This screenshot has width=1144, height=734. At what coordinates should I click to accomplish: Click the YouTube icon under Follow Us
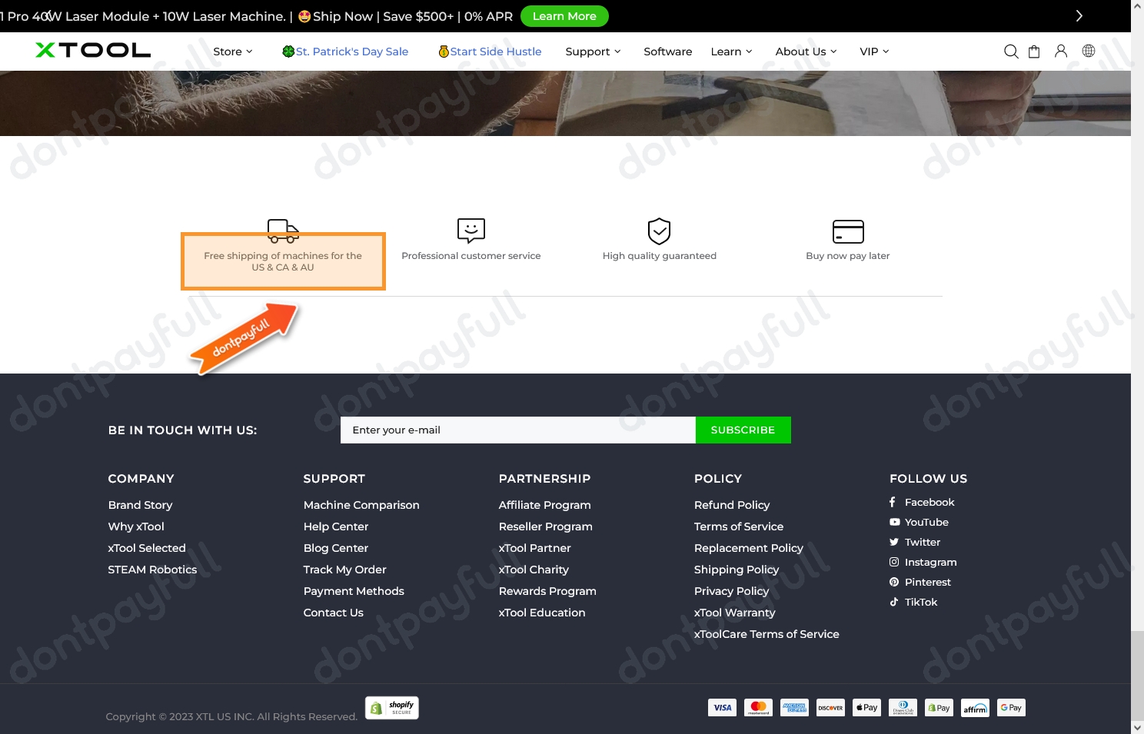click(x=894, y=522)
